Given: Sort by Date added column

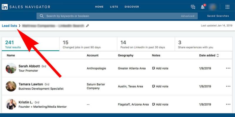Looking at the screenshot, I should click(209, 55).
